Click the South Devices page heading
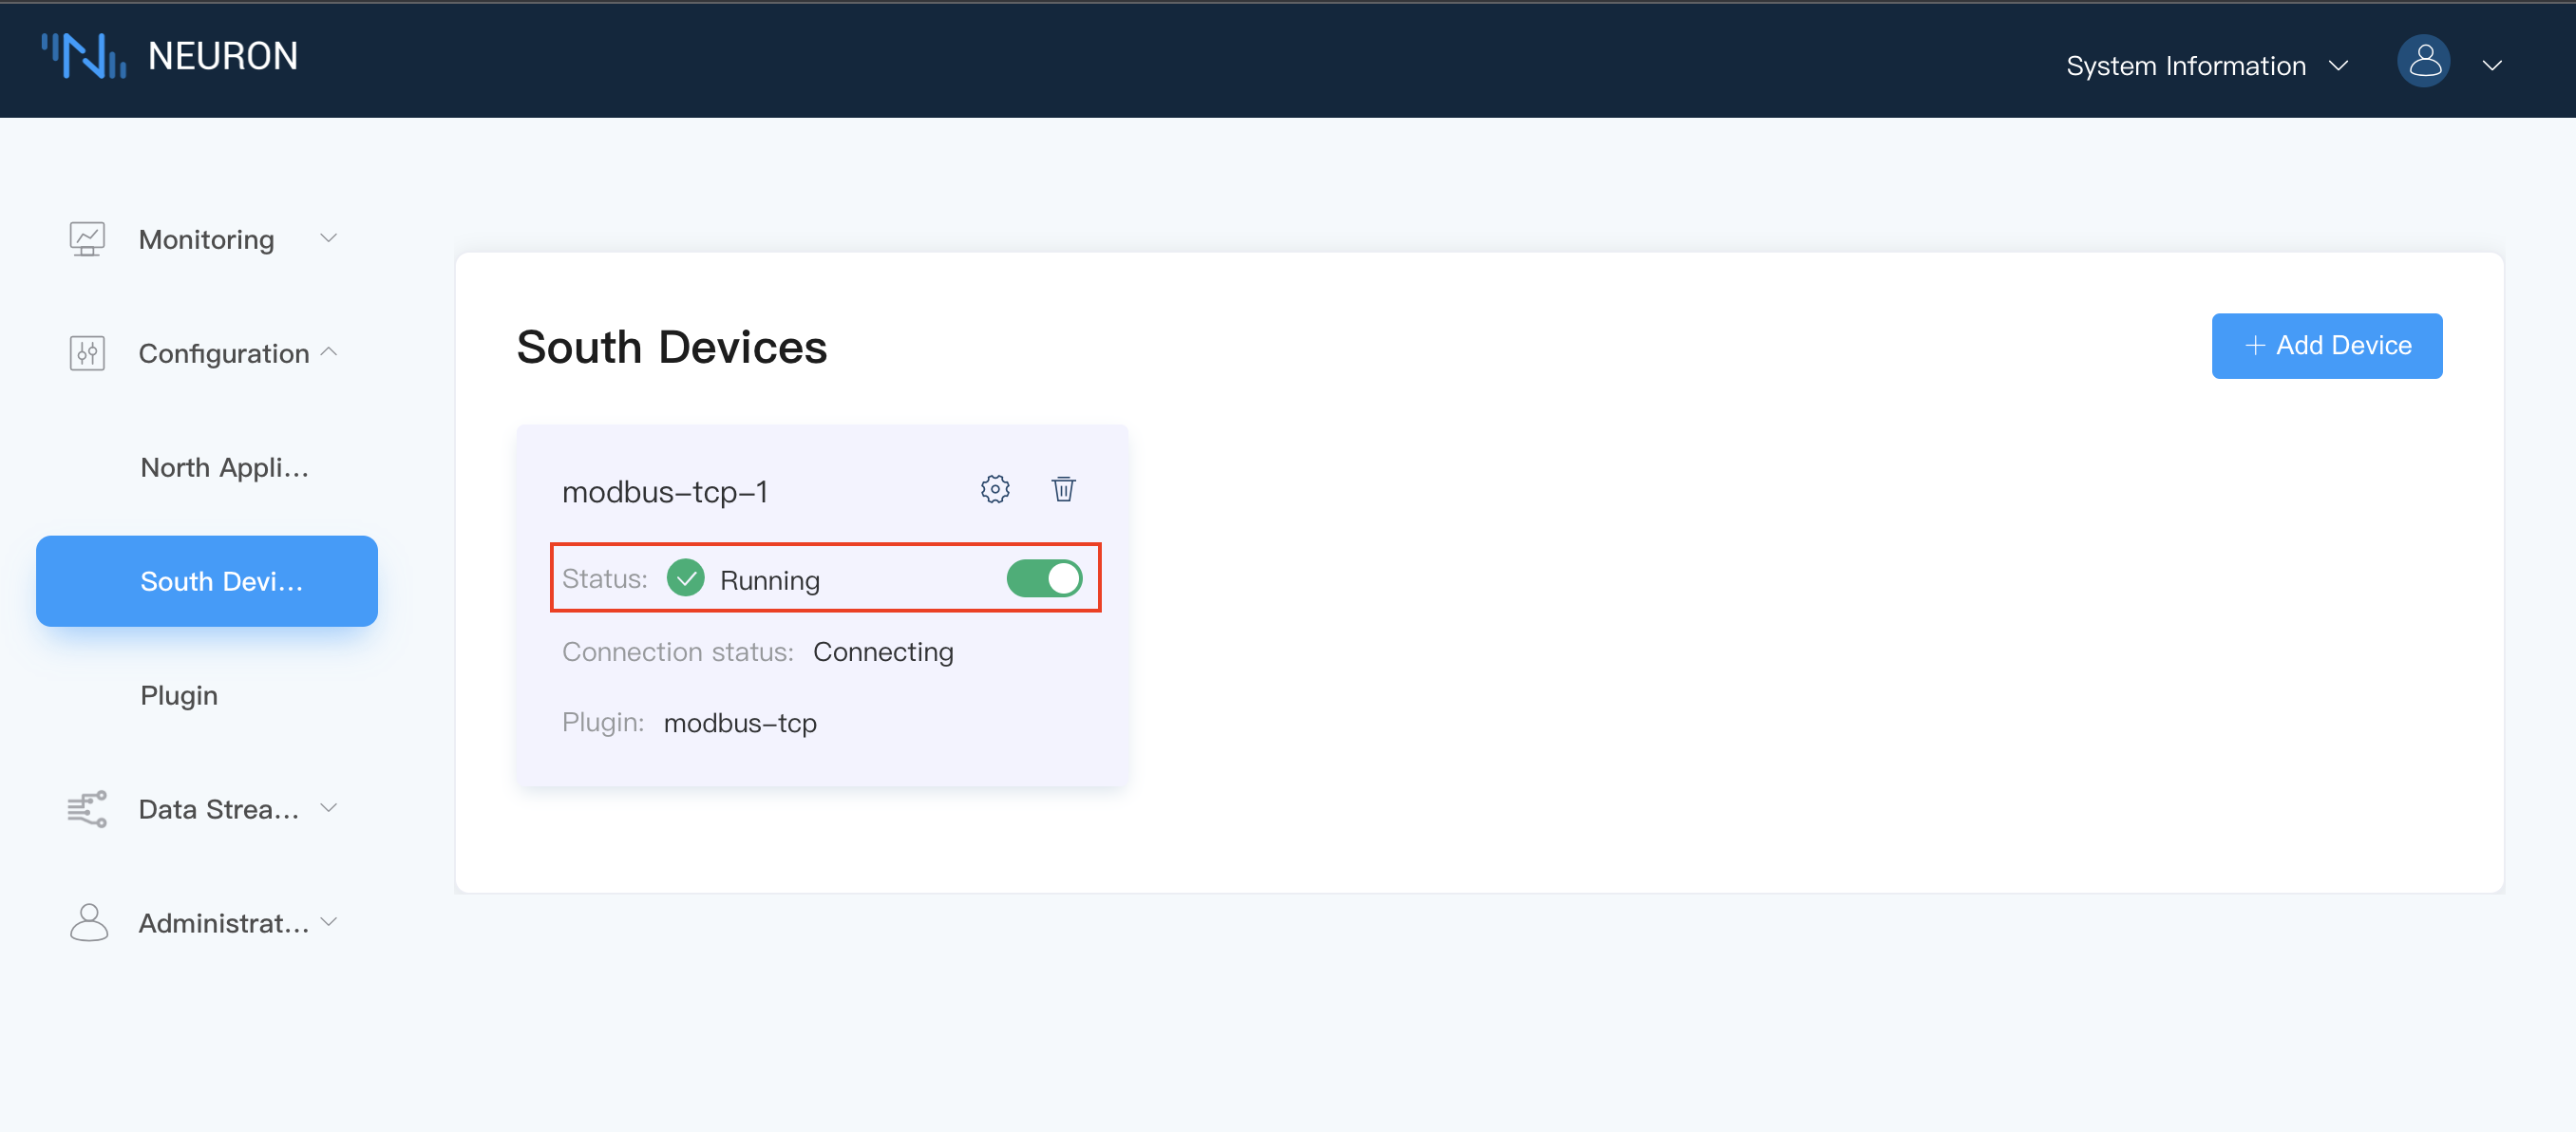Image resolution: width=2576 pixels, height=1132 pixels. pos(672,347)
